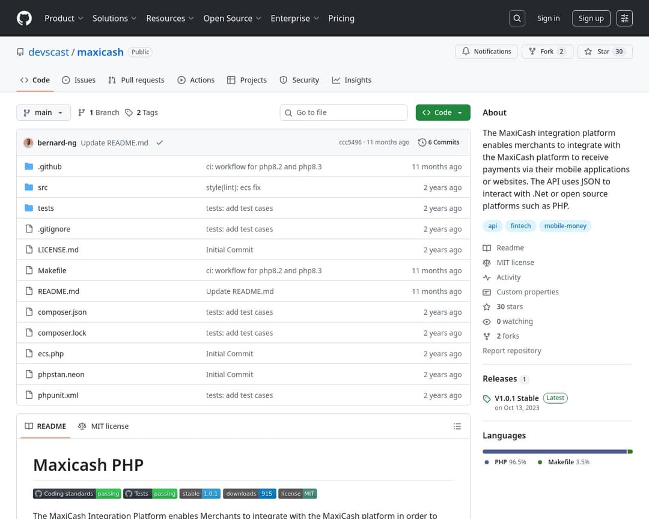Click the api topic tag
The image size is (649, 519).
pyautogui.click(x=493, y=226)
